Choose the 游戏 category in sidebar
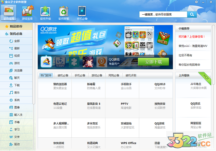 pos(16,63)
